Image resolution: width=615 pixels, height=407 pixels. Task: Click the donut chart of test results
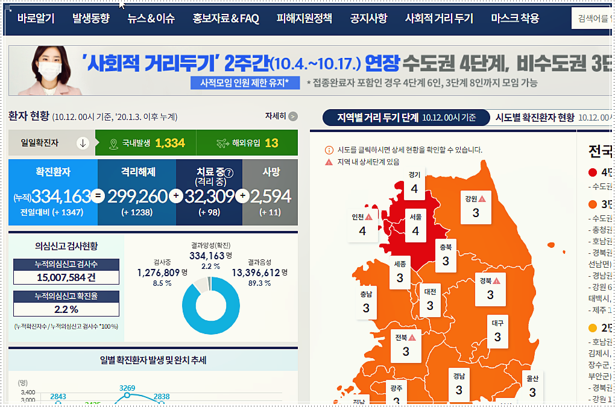(211, 306)
